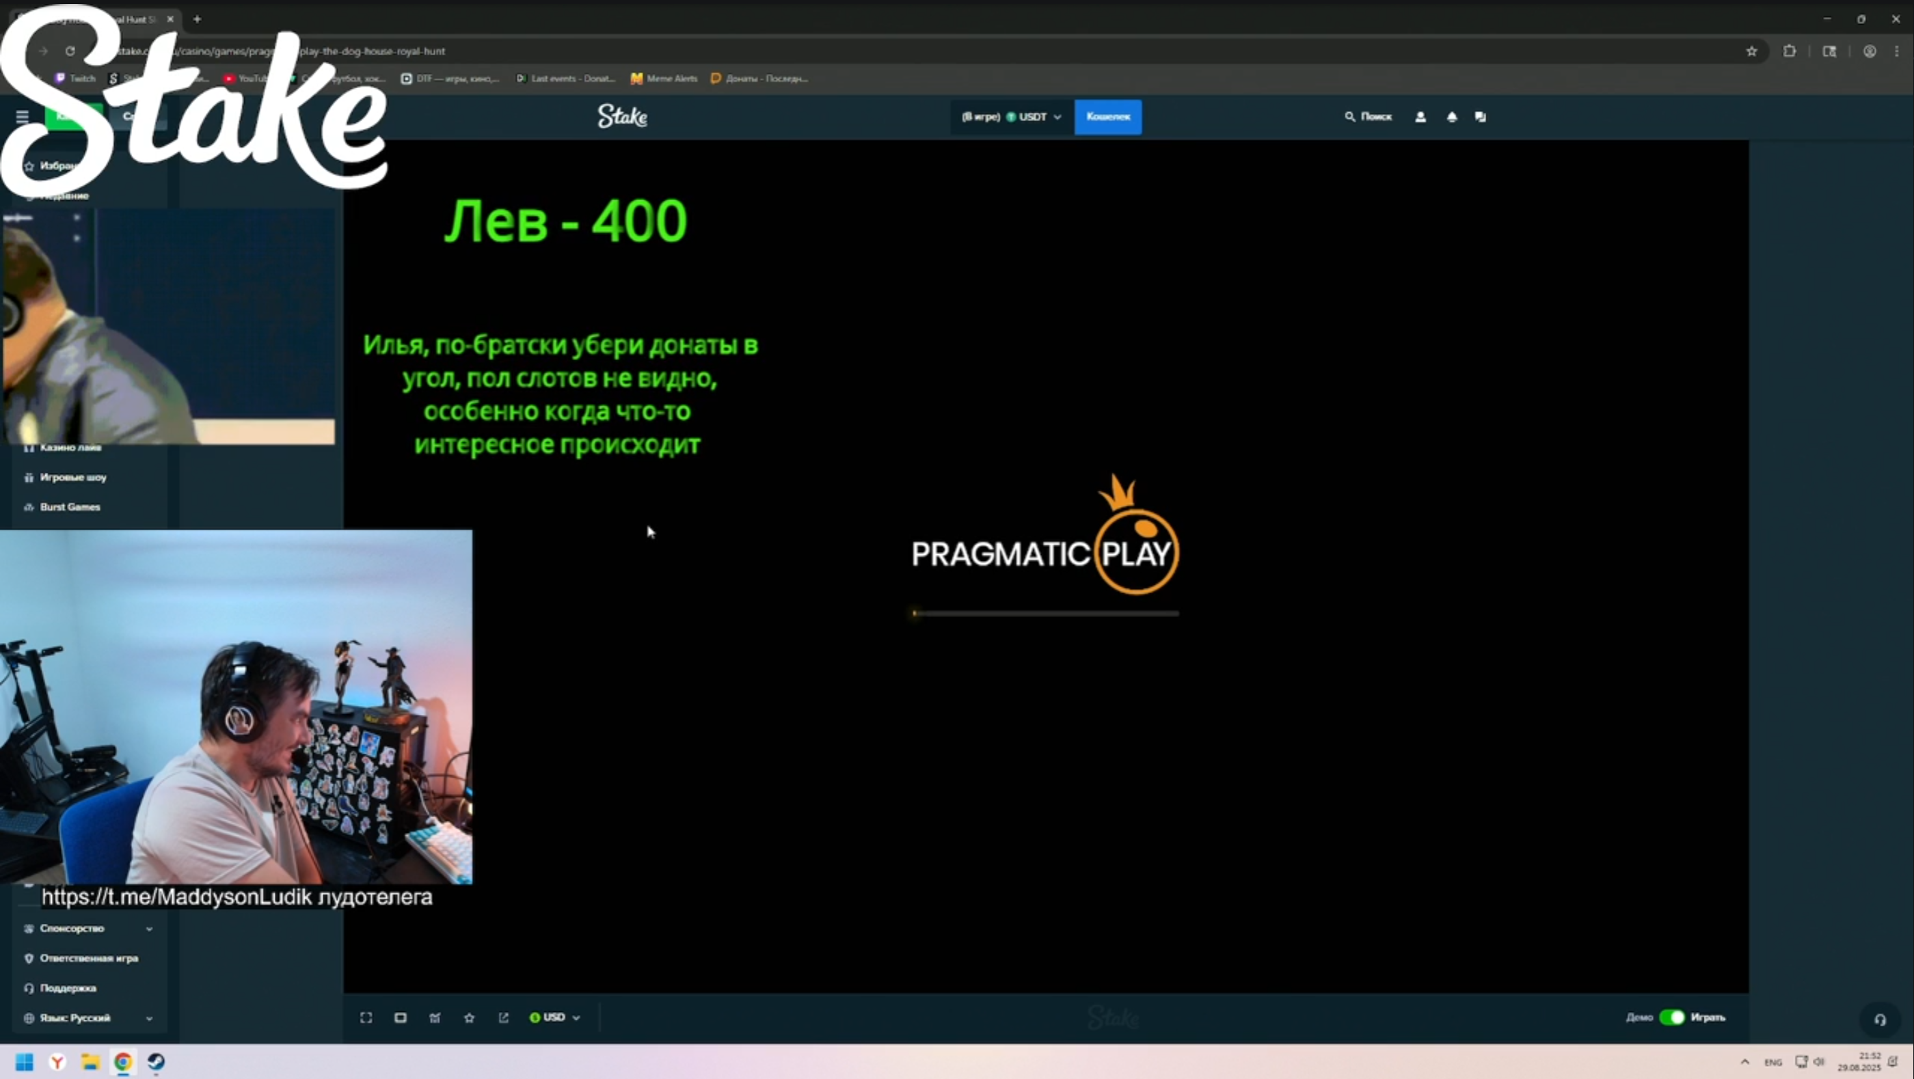This screenshot has height=1079, width=1914.
Task: Click Поиск search in header
Action: click(x=1368, y=117)
